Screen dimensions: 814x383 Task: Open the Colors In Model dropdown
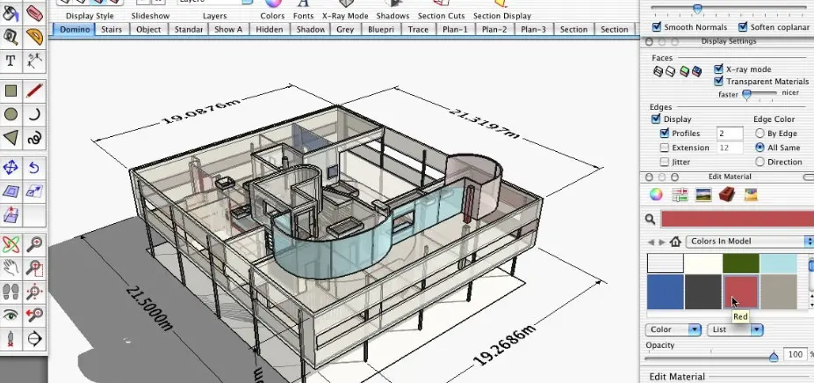(x=749, y=242)
